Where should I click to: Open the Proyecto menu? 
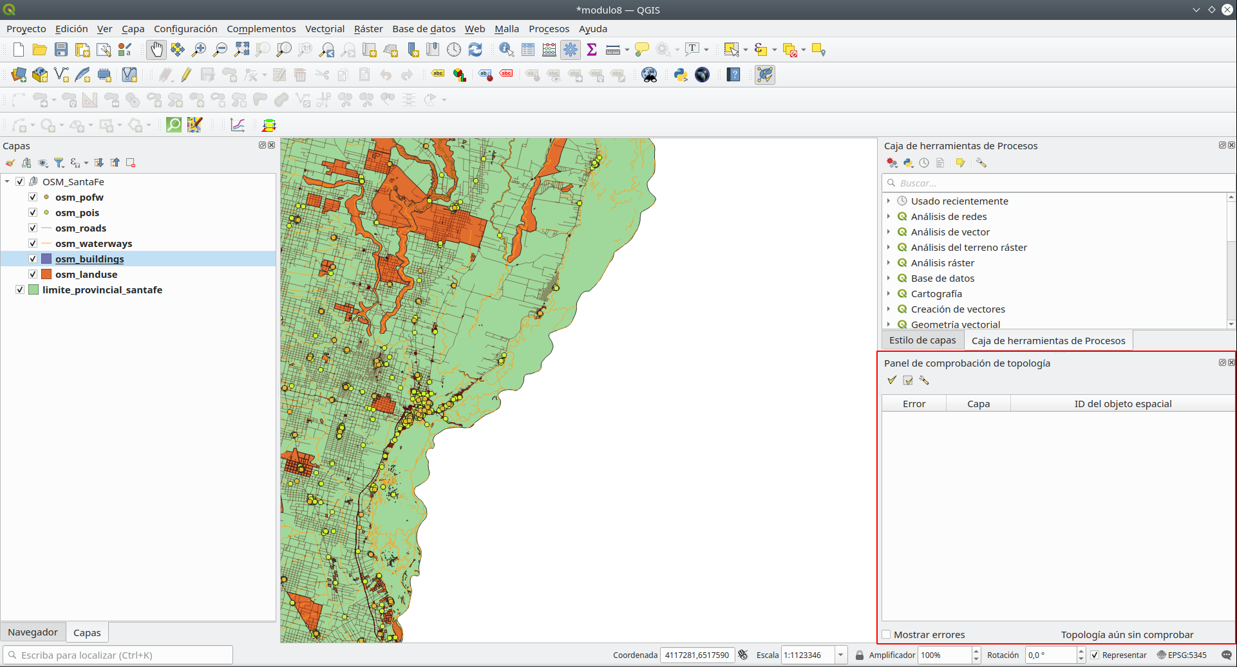(26, 28)
